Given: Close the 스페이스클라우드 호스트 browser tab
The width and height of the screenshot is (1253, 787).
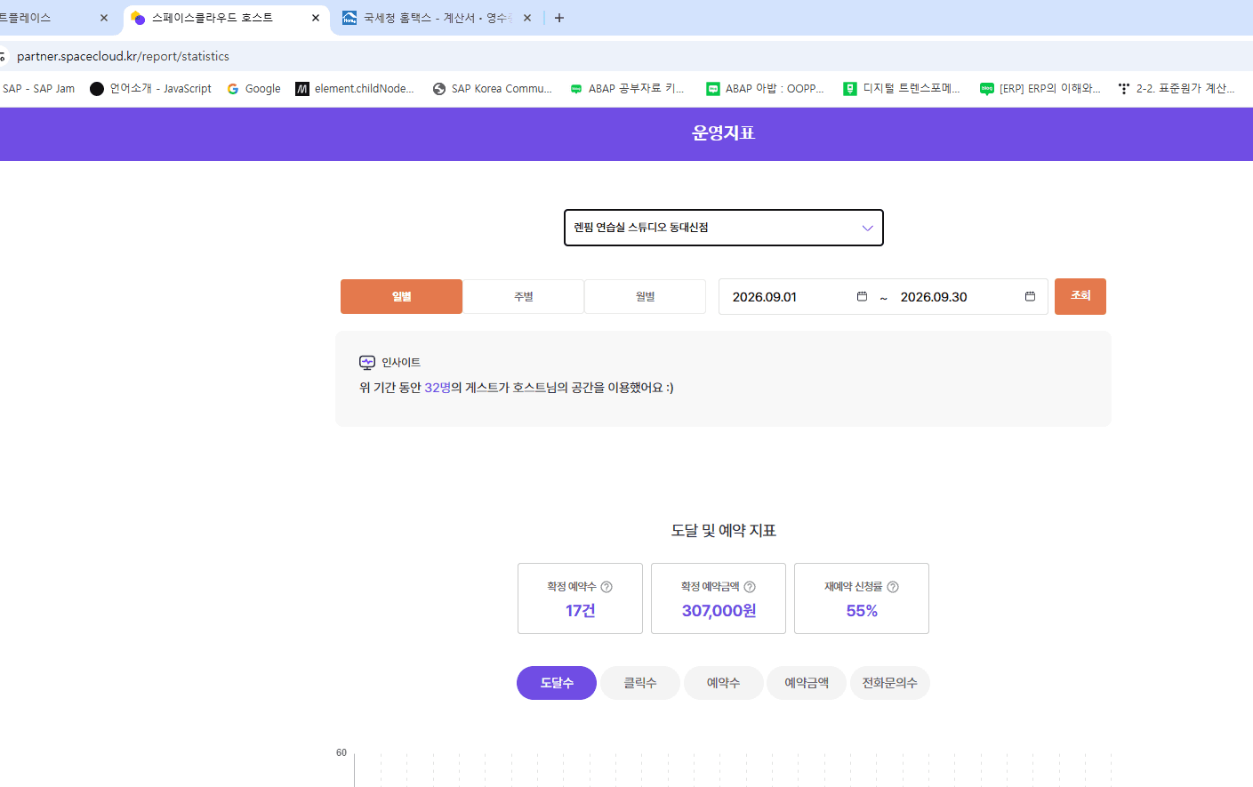Looking at the screenshot, I should pyautogui.click(x=316, y=18).
